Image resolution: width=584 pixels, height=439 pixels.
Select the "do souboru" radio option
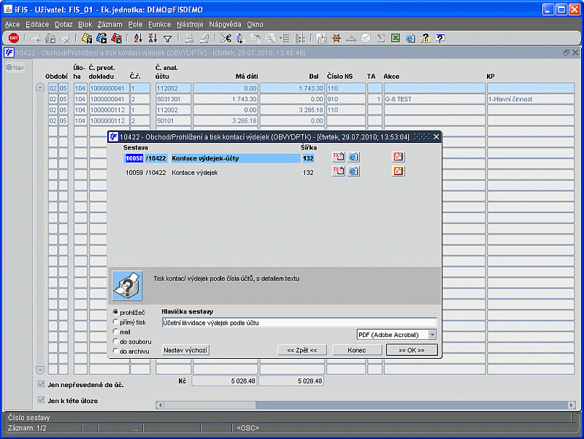pyautogui.click(x=115, y=341)
